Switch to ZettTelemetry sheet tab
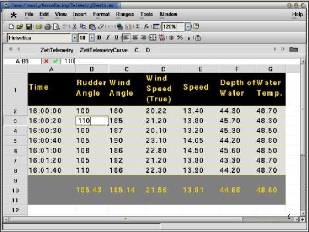This screenshot has height=232, width=309. 57,50
